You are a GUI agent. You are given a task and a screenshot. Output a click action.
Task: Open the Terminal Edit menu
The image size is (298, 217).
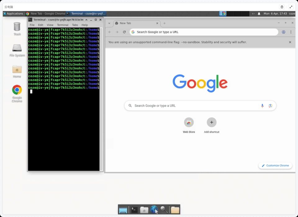pyautogui.click(x=41, y=25)
